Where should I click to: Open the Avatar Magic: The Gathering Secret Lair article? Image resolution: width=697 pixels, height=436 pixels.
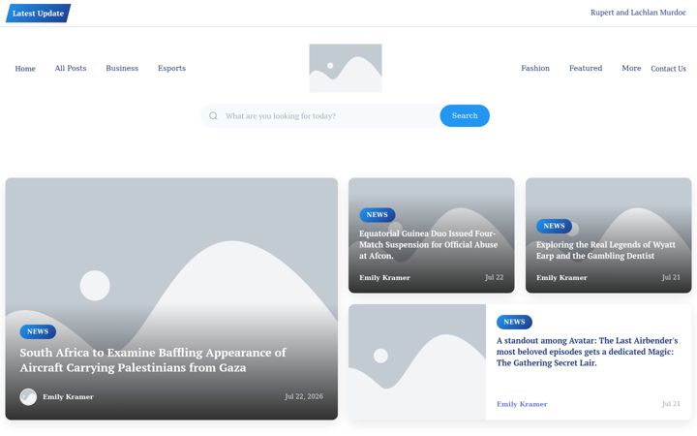(x=588, y=352)
